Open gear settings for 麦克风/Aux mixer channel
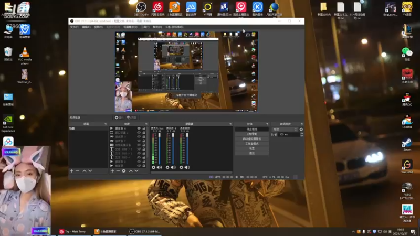This screenshot has height=236, width=420. (x=153, y=167)
